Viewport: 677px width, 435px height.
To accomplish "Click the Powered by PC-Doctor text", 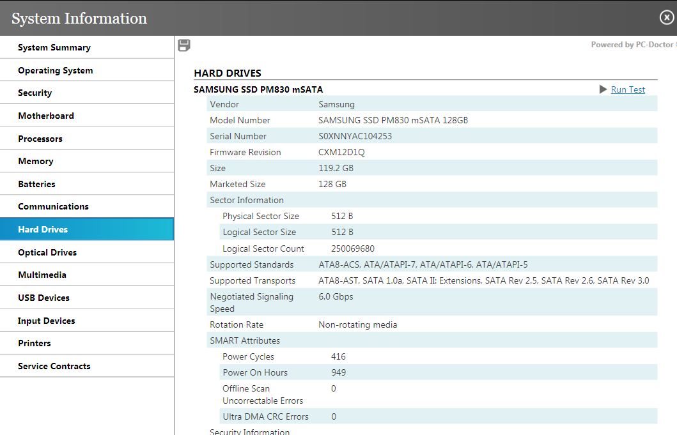I will click(634, 45).
